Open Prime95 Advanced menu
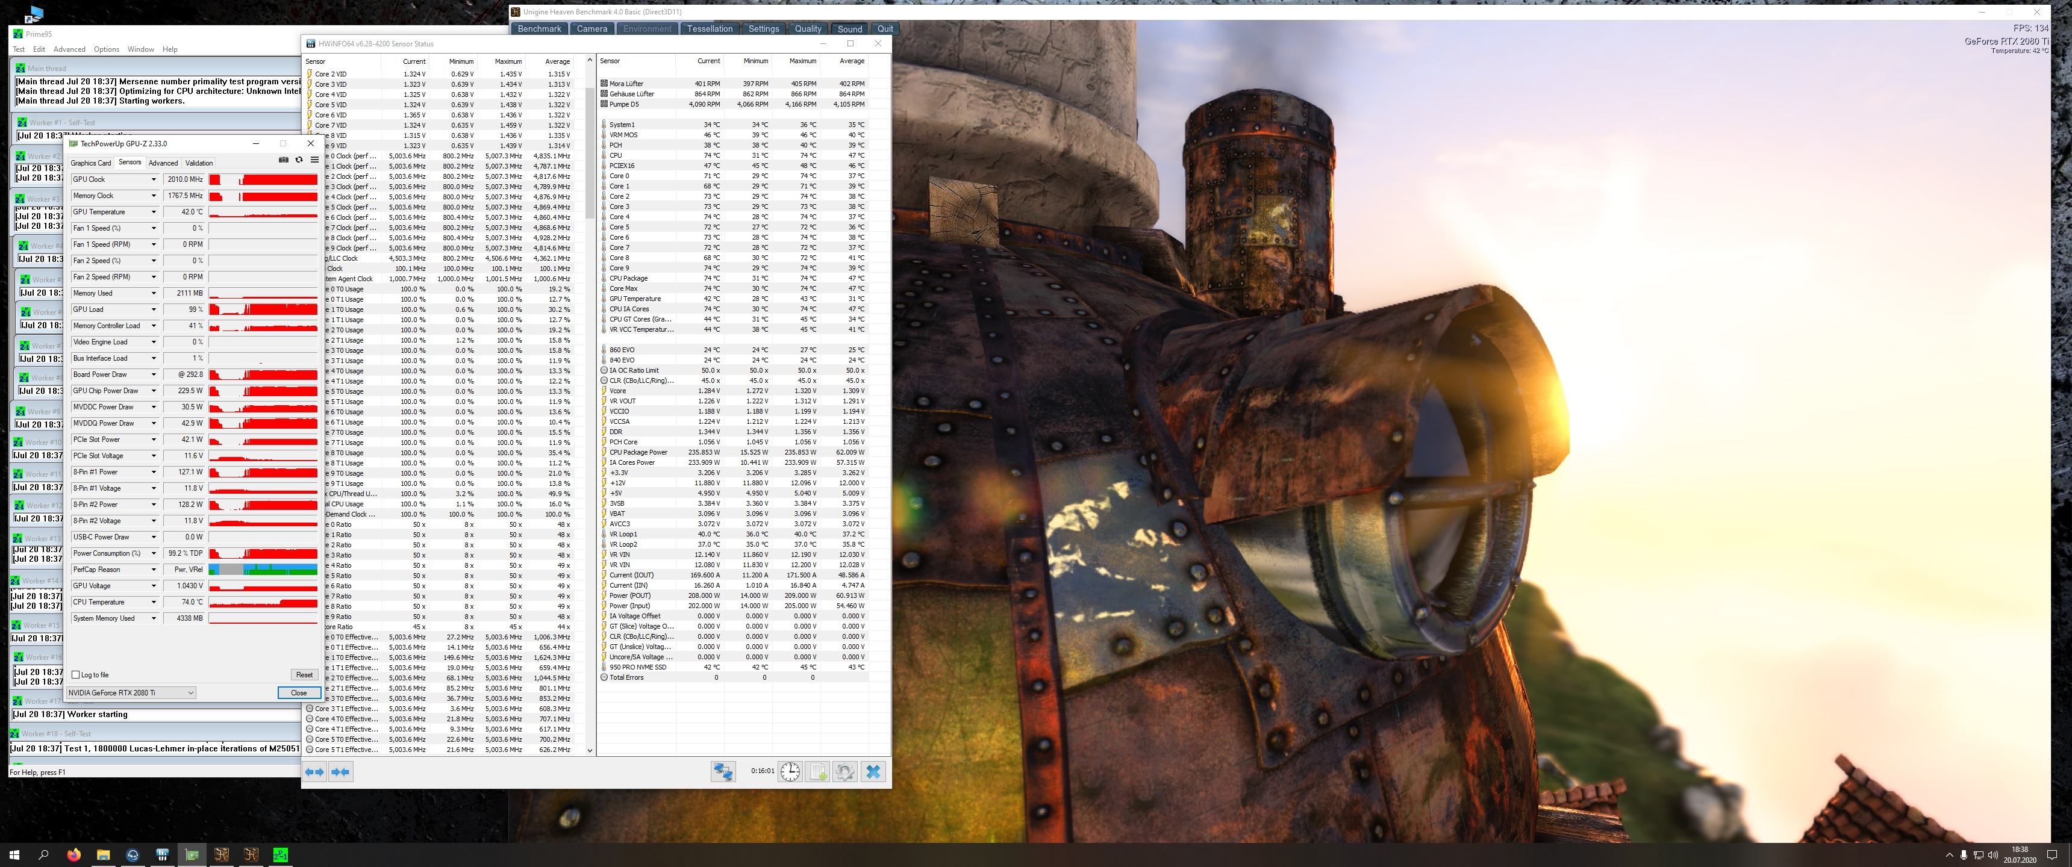Viewport: 2072px width, 867px height. coord(69,49)
